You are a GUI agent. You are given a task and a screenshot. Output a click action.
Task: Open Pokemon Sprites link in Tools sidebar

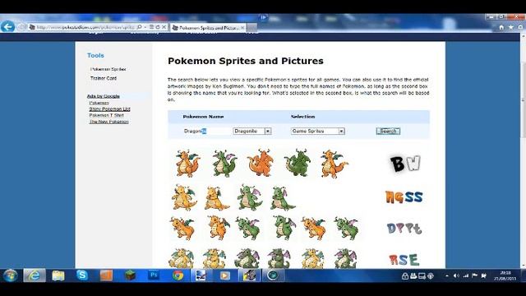(108, 69)
